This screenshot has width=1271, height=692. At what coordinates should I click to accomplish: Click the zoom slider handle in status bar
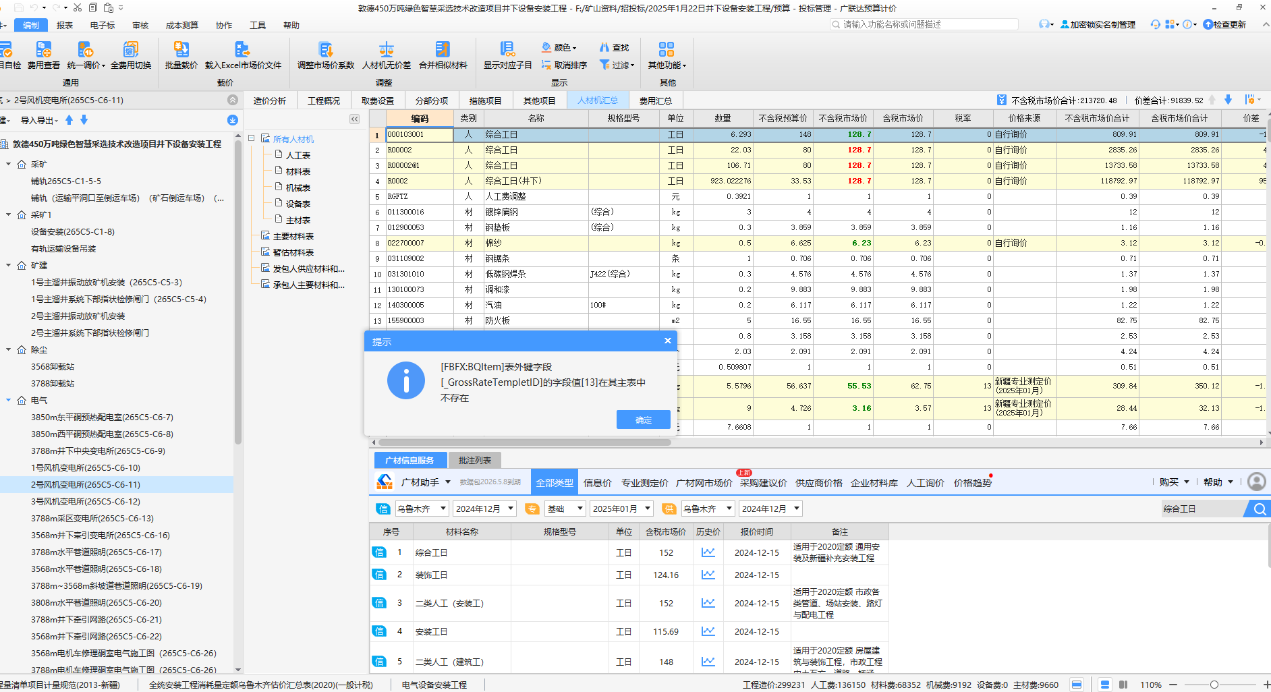[1214, 685]
